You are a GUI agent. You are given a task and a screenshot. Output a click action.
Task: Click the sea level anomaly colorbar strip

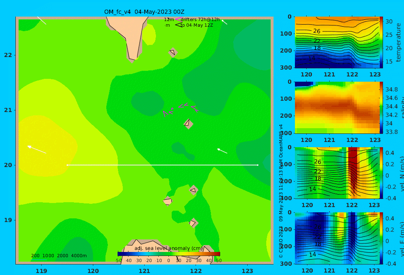coord(169,254)
